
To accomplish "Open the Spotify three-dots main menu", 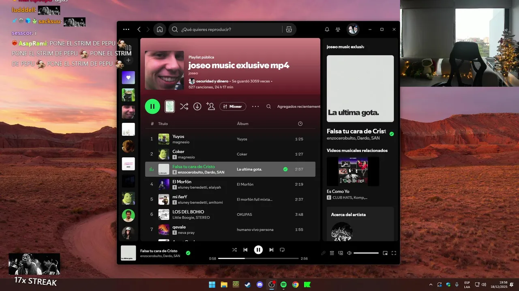I will point(126,30).
